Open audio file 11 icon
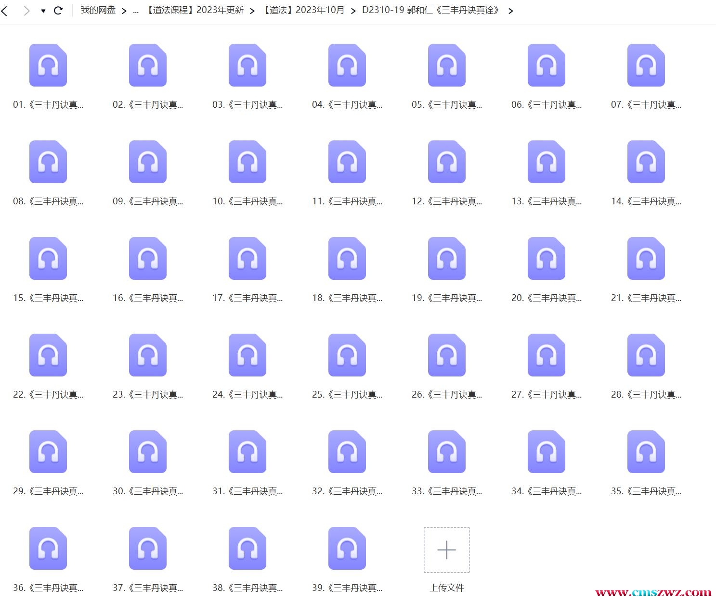 pyautogui.click(x=347, y=162)
